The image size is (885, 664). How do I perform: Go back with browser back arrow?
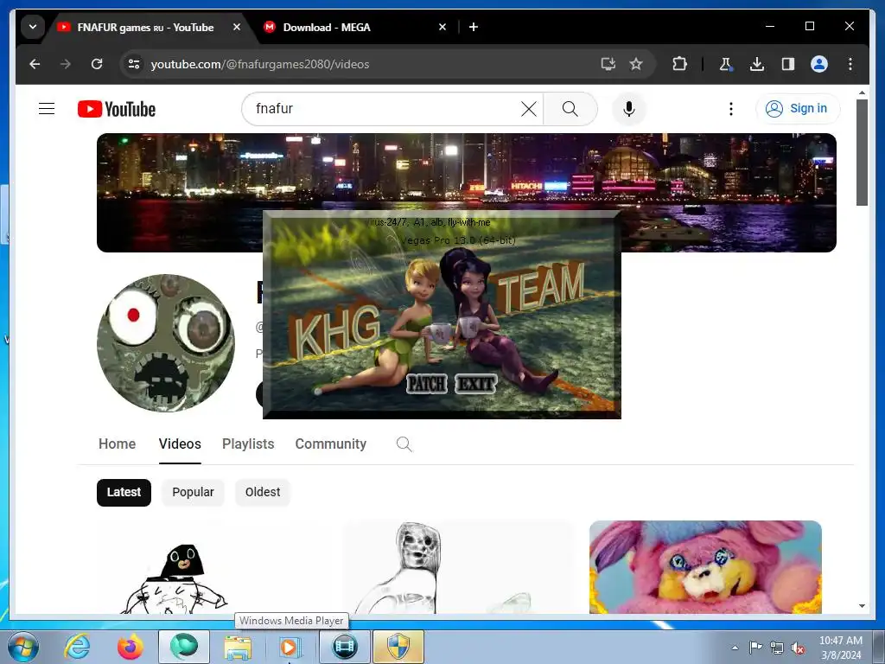click(x=35, y=64)
